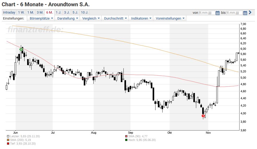The image size is (257, 149).
Task: Click the 7,00 price axis label
Action: click(x=243, y=24)
